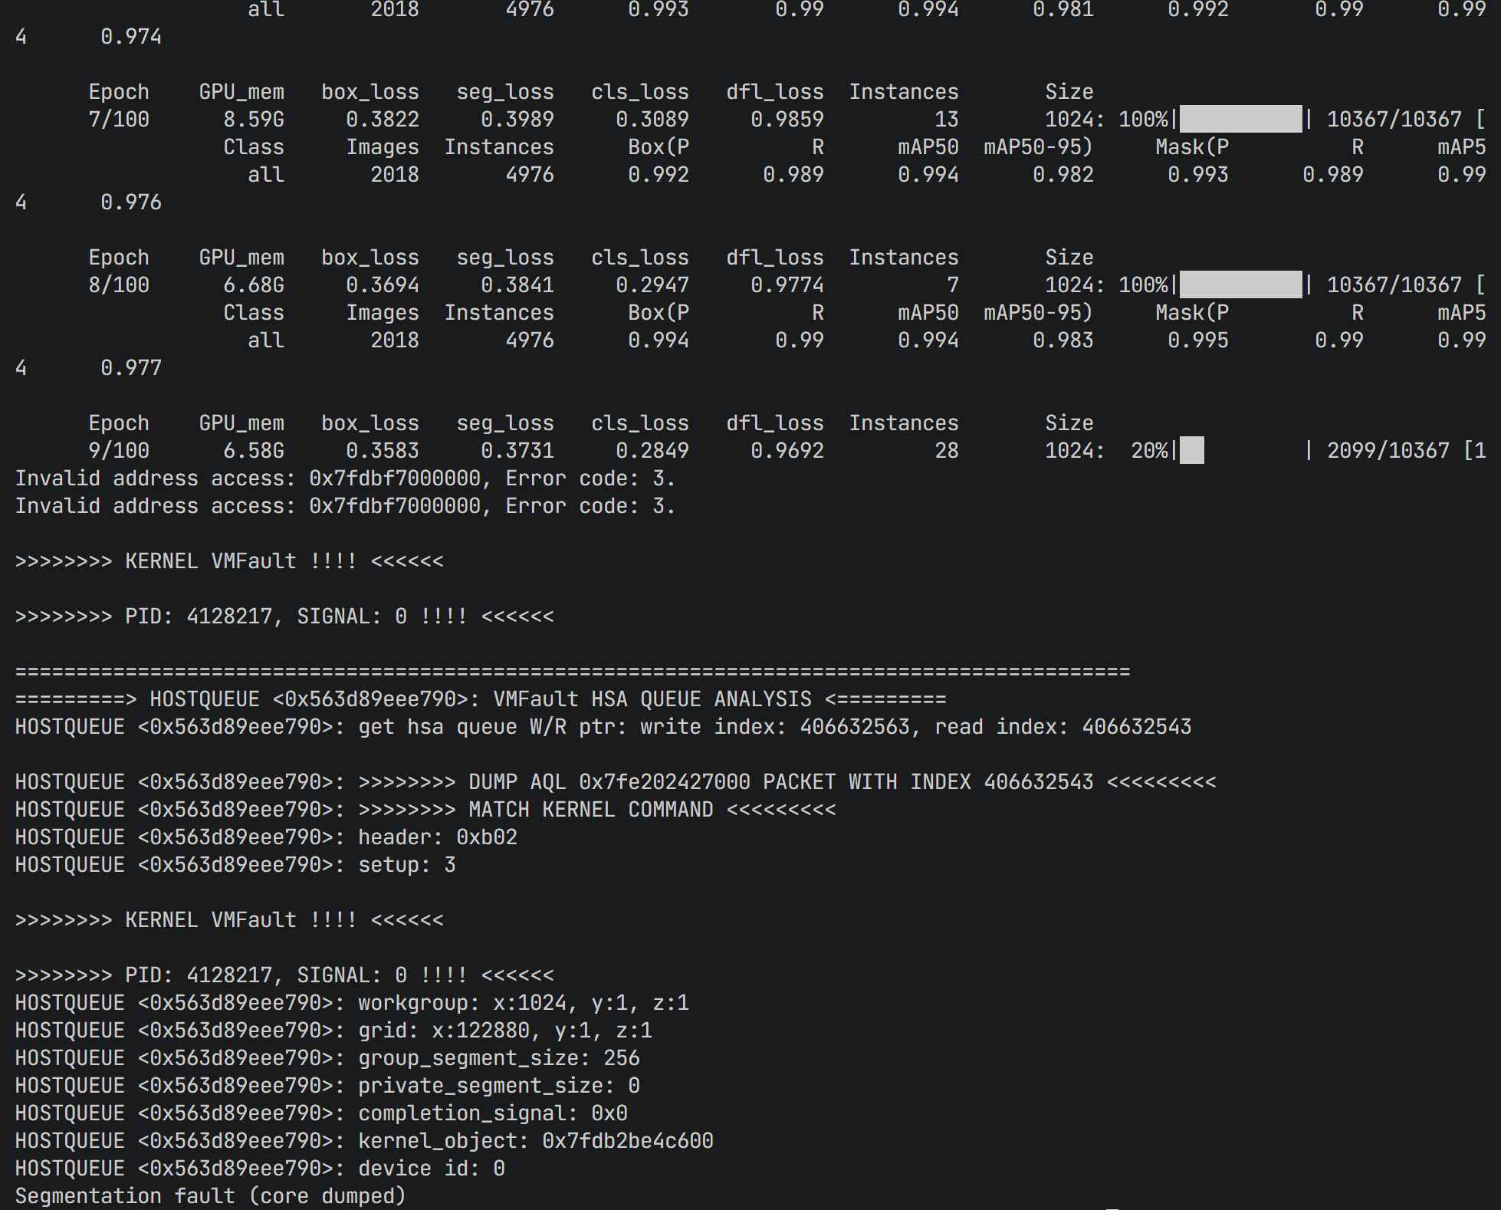
Task: Click the "write index: 406632563" text
Action: (x=775, y=727)
